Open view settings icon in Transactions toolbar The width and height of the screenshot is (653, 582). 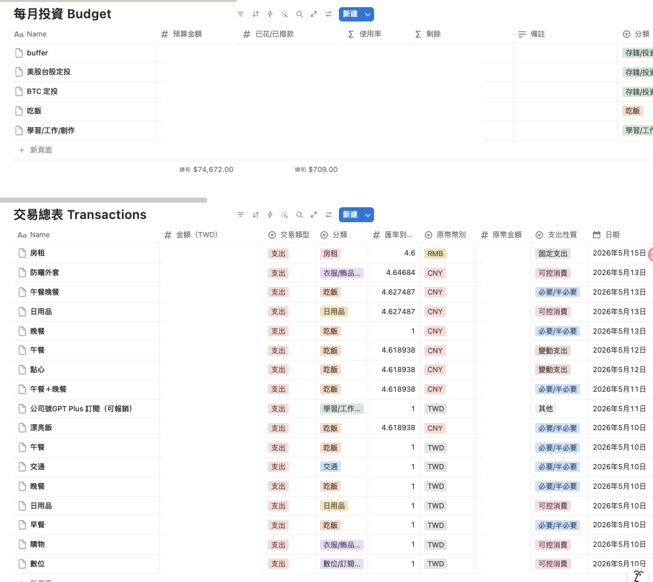point(328,215)
